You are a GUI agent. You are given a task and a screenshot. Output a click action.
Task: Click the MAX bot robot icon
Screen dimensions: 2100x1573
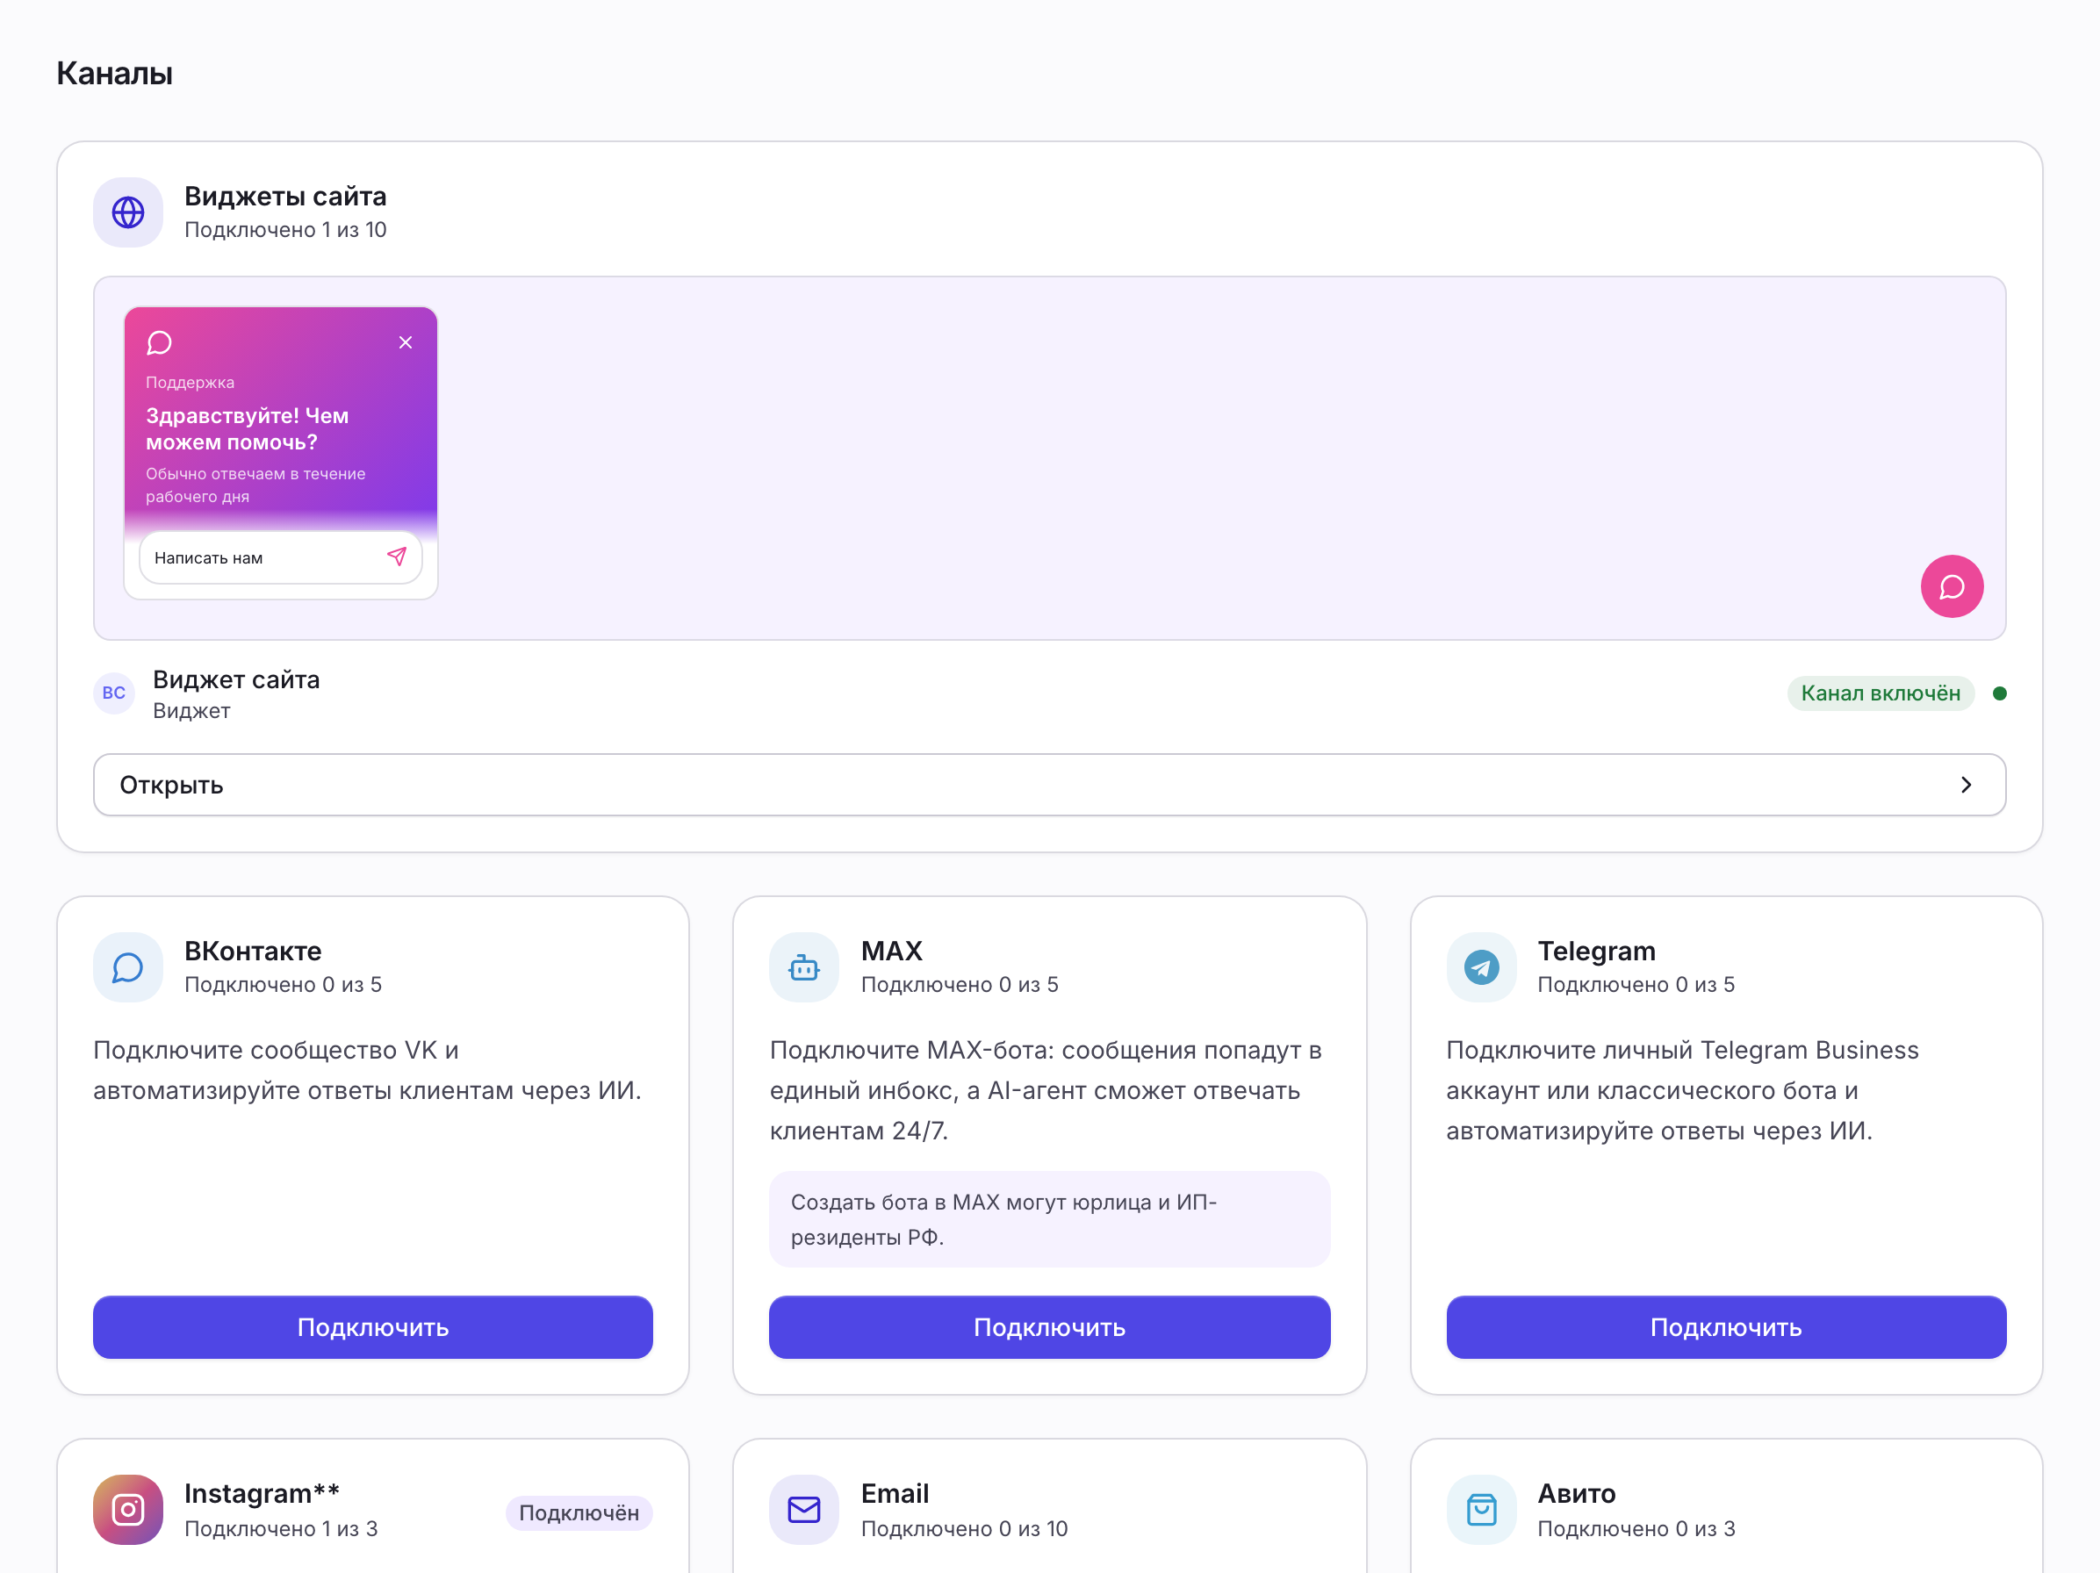point(804,967)
